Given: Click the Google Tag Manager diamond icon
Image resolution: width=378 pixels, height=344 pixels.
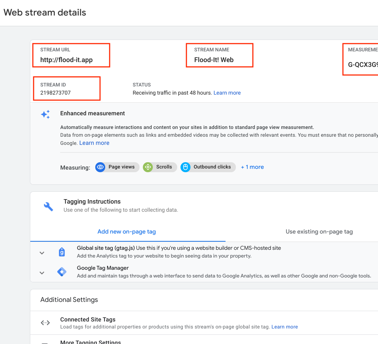Looking at the screenshot, I should point(62,272).
